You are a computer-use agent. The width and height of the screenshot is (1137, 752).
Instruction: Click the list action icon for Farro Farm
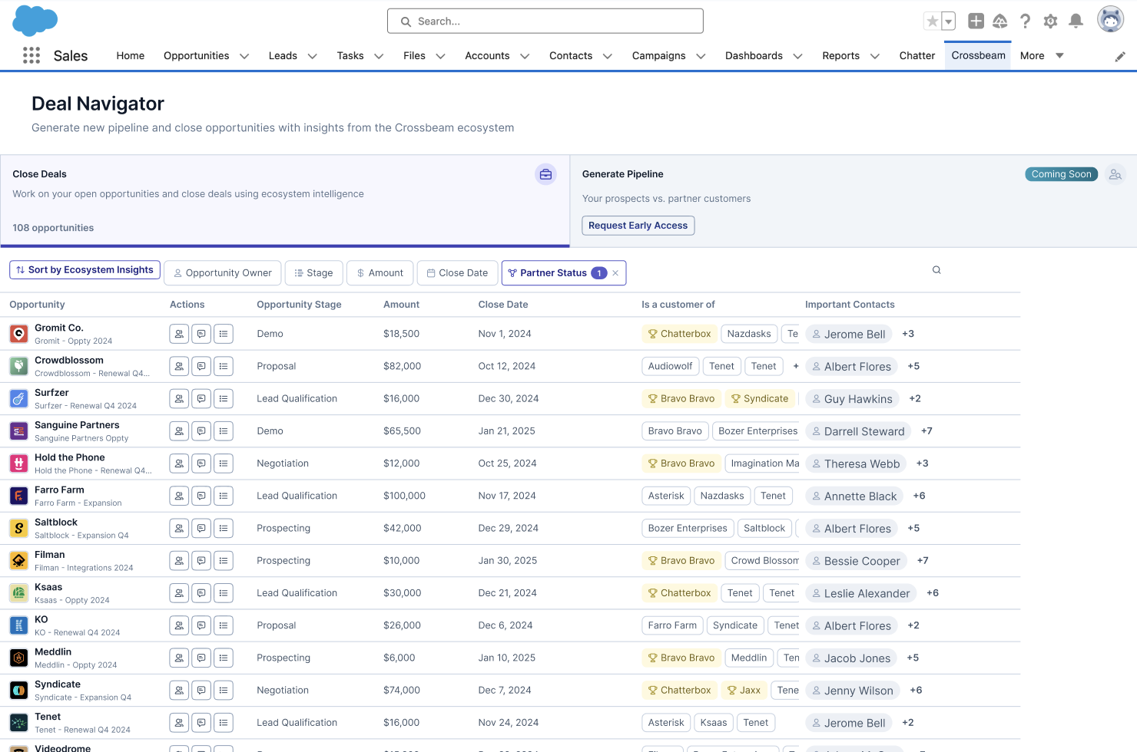[x=224, y=496]
